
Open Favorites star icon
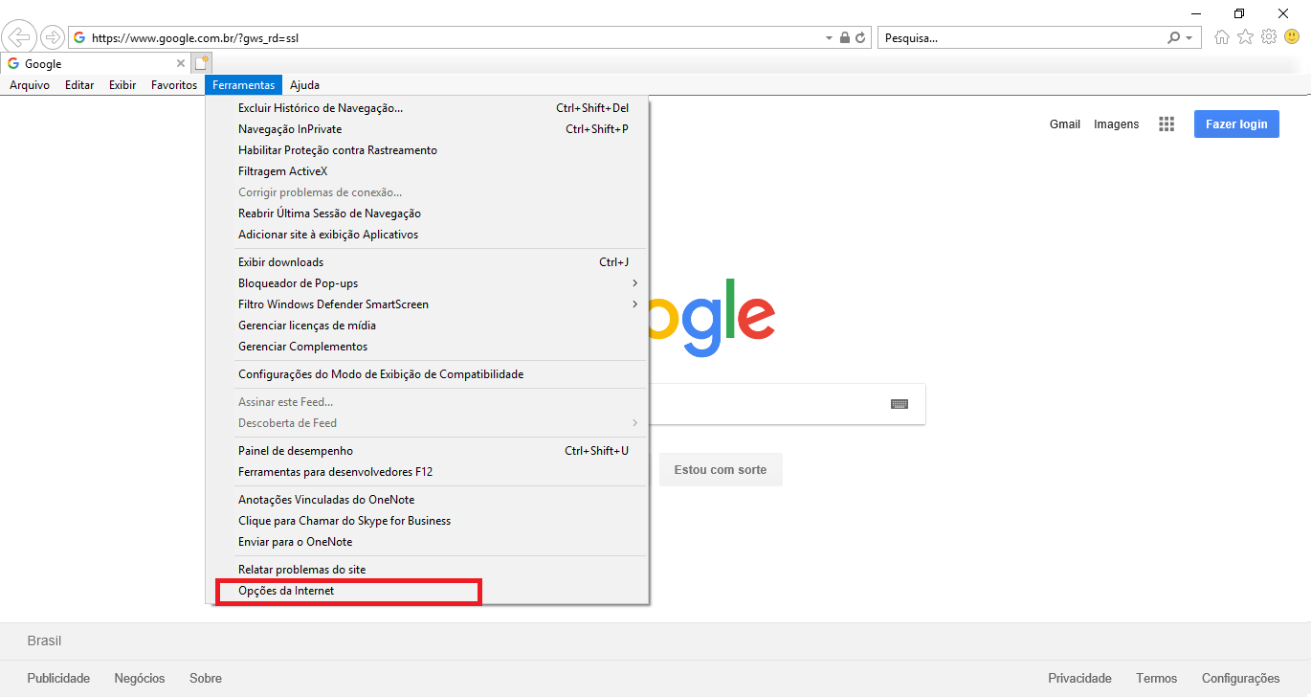(x=1245, y=37)
